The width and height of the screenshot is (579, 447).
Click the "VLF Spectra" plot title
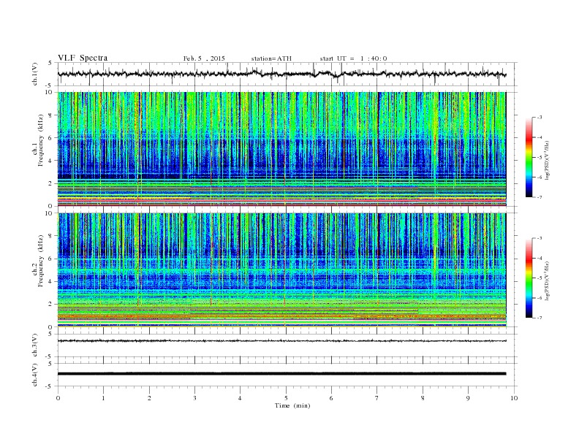pos(83,58)
